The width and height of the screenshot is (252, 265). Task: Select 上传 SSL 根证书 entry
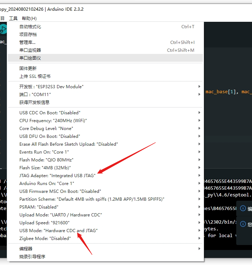pos(105,76)
